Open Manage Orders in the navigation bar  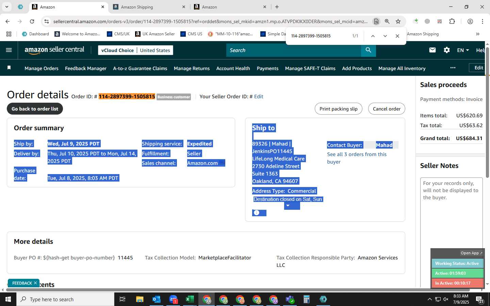pos(42,68)
